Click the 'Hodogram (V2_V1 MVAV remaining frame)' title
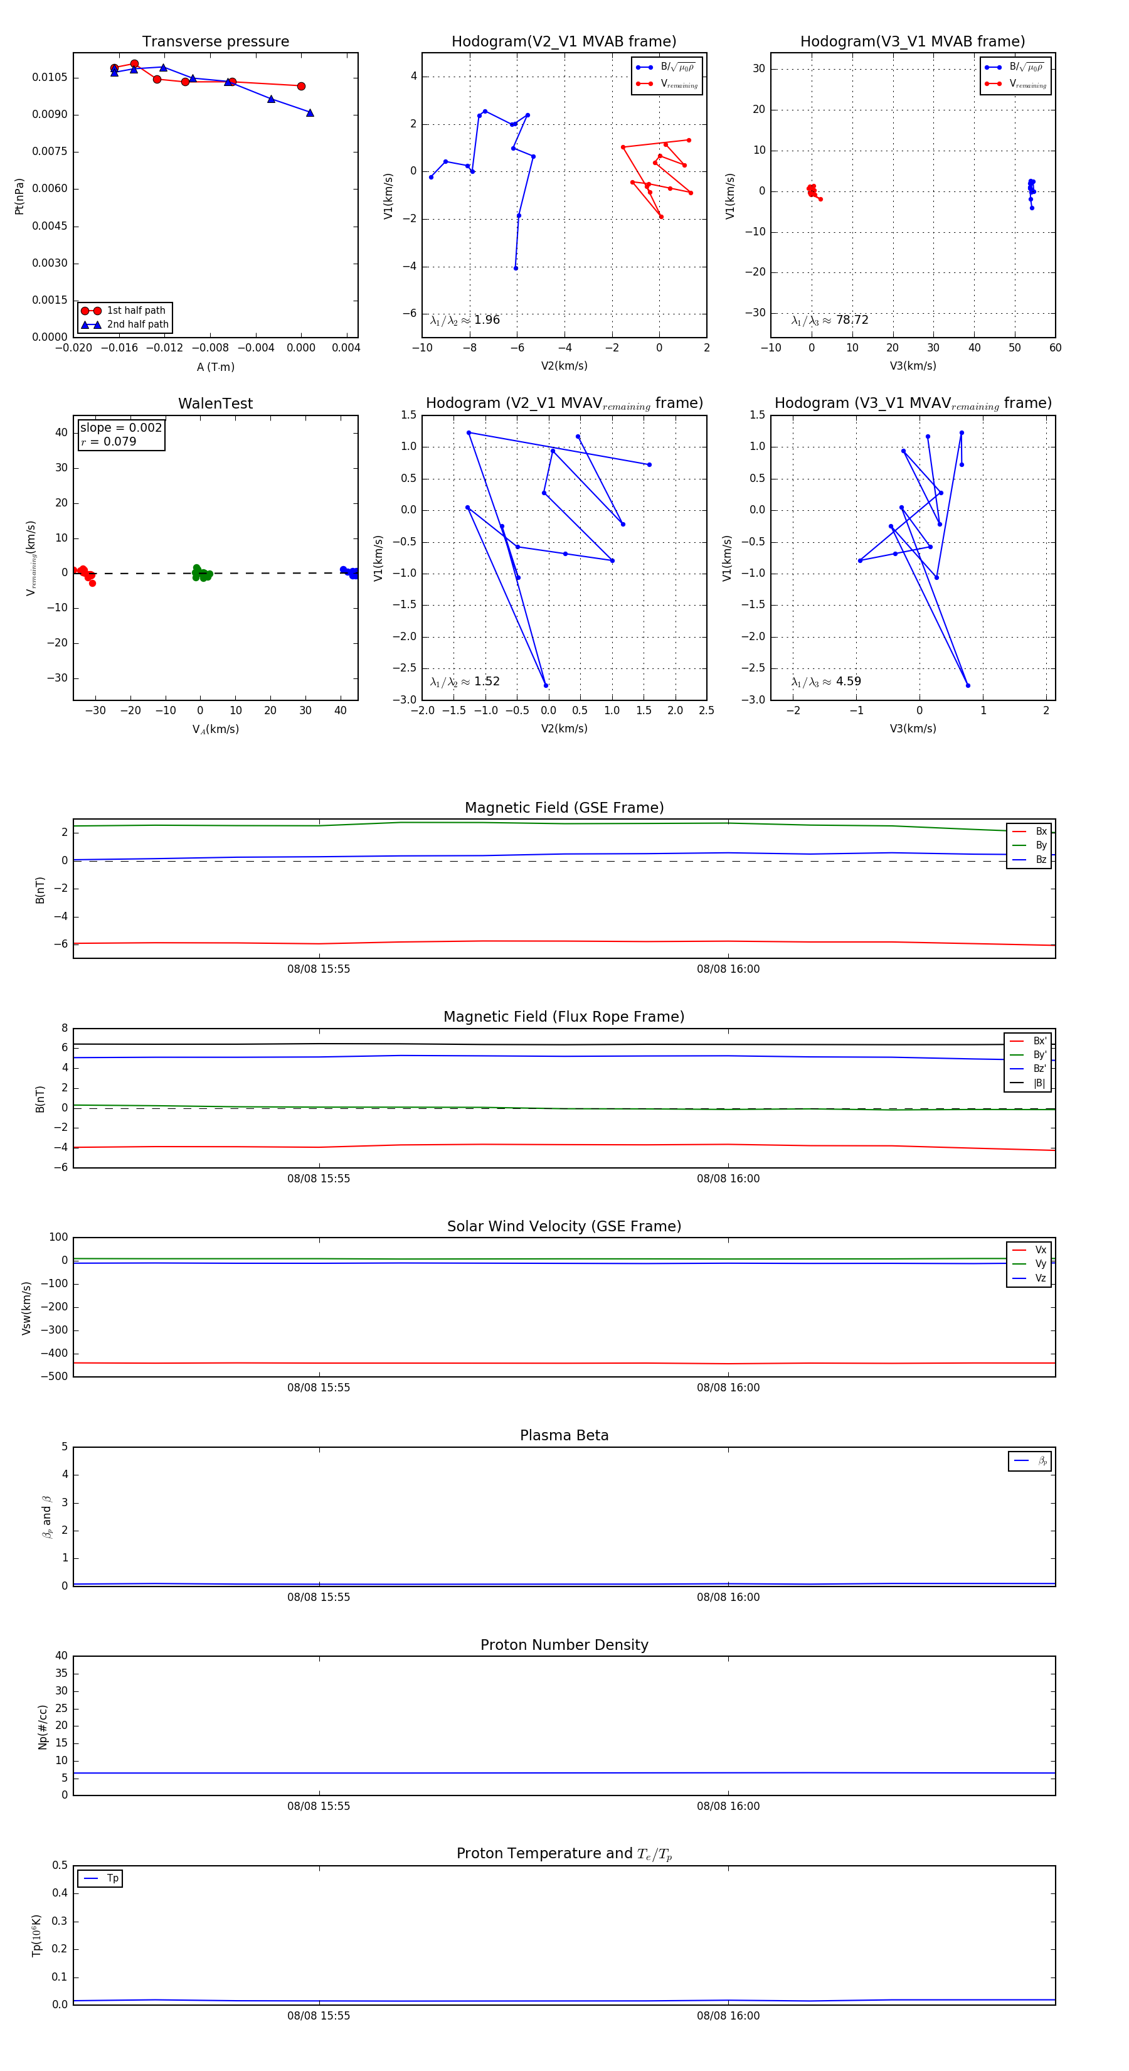Screen dimensions: 1129x2071 click(x=564, y=404)
